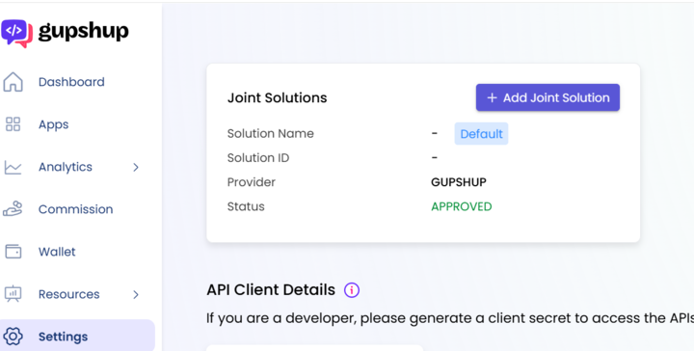Screen dimensions: 694x351
Task: Expand the Resources submenu chevron
Action: (136, 294)
